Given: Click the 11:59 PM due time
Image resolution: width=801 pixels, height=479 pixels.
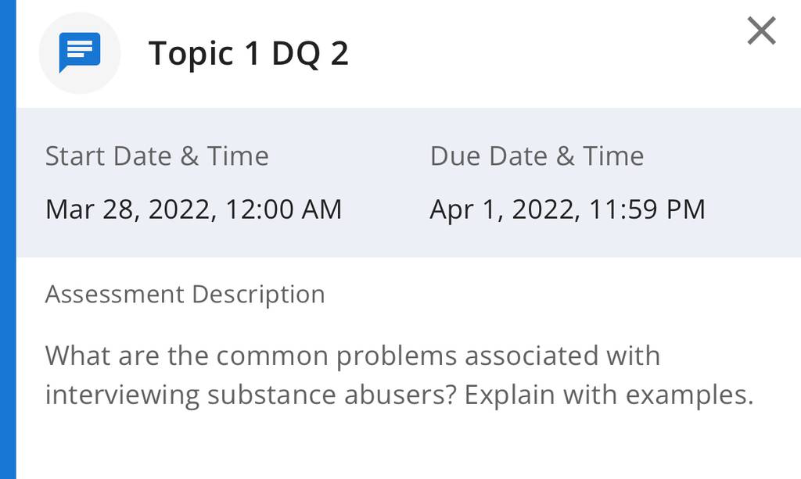Looking at the screenshot, I should click(x=647, y=209).
